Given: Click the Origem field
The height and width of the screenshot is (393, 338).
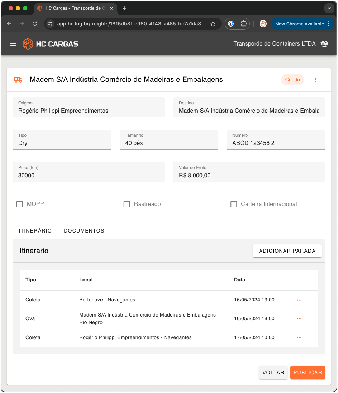Looking at the screenshot, I should pos(89,107).
